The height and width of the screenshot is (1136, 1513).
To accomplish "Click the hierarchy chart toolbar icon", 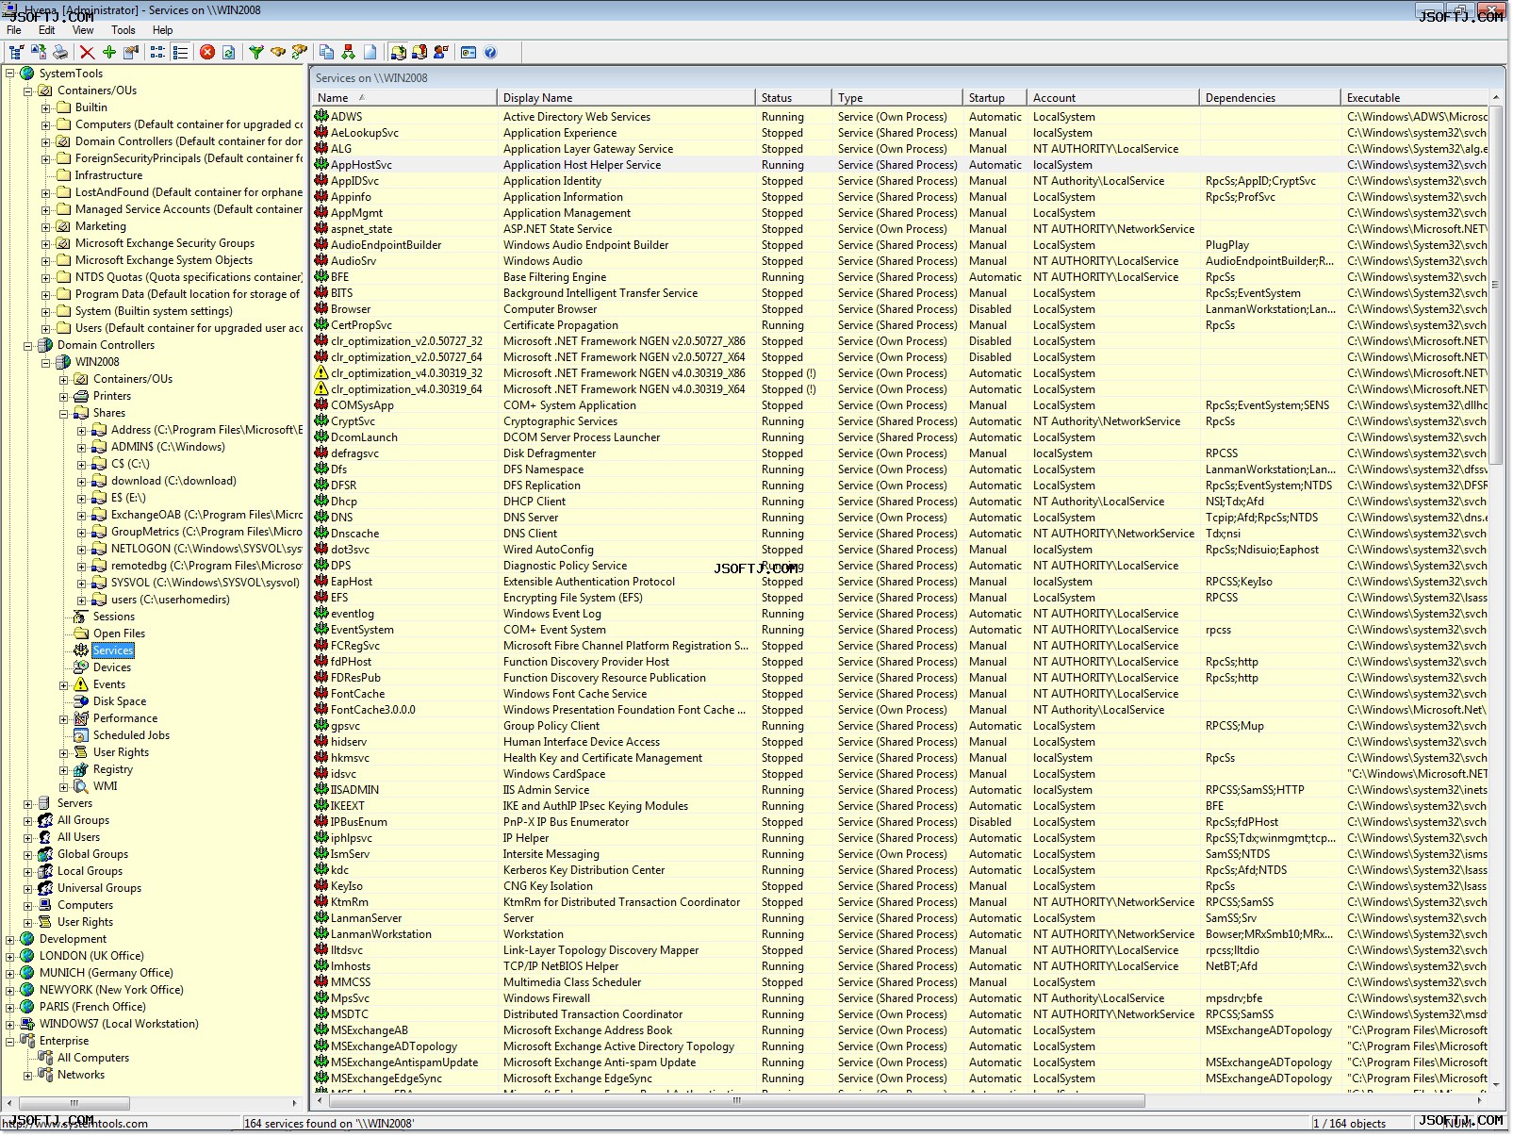I will [x=348, y=53].
